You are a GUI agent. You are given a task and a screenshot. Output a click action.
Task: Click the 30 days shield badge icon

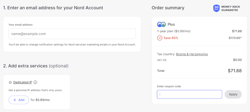click(x=216, y=8)
